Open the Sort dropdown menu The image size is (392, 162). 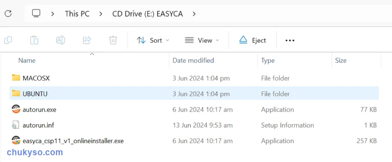pos(153,40)
